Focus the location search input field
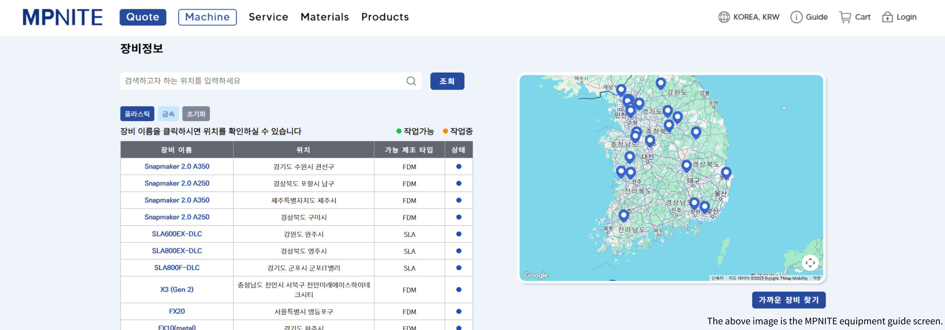 coord(271,81)
